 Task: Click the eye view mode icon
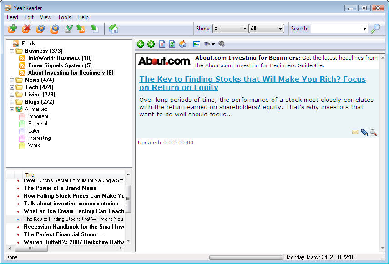click(x=207, y=44)
